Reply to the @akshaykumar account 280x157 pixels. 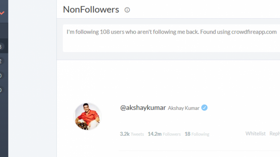275,134
